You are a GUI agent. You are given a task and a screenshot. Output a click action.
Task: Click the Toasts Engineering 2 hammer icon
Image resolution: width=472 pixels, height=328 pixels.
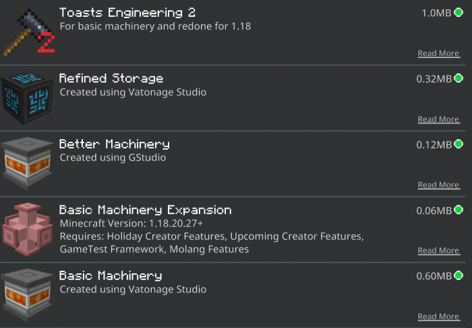point(29,32)
